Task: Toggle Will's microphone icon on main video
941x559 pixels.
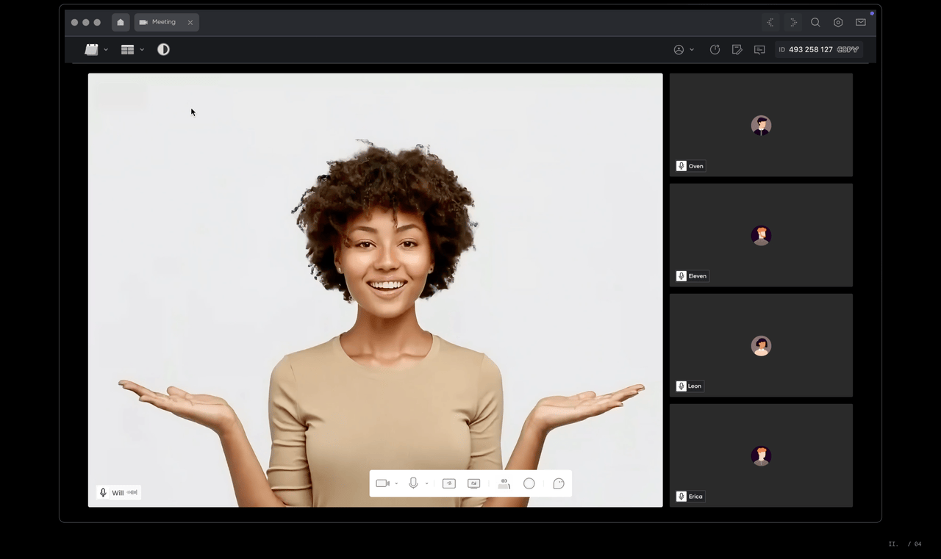Action: coord(103,493)
